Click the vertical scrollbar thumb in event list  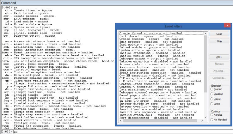click(206, 64)
